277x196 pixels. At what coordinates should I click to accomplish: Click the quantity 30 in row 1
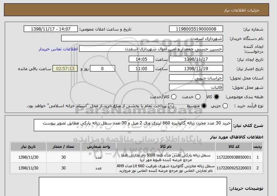(64, 157)
